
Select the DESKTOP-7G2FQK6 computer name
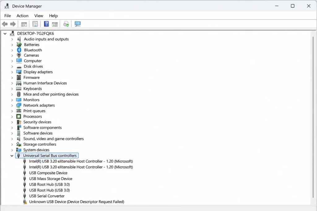tap(36, 33)
